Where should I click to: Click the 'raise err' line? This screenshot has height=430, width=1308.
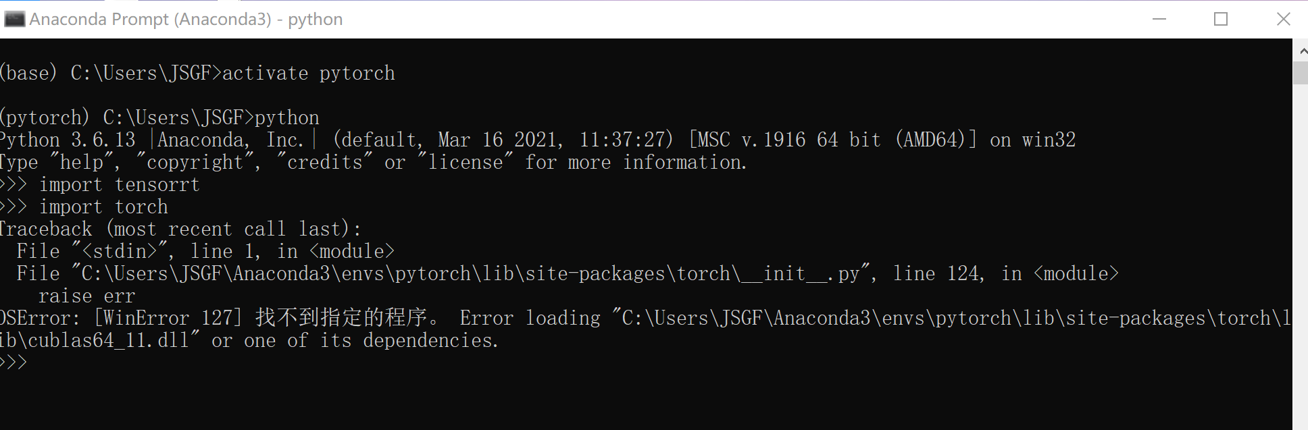pos(87,296)
